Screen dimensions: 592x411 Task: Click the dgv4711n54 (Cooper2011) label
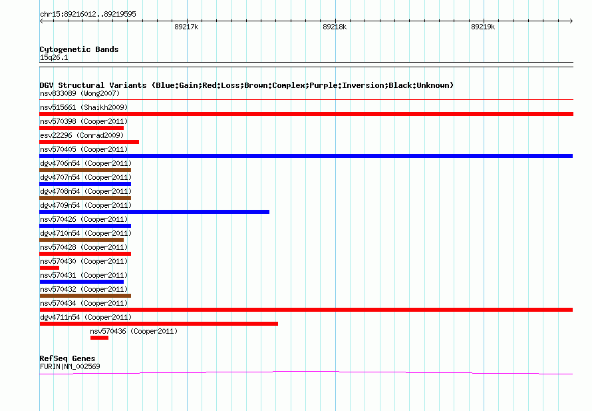click(x=86, y=317)
